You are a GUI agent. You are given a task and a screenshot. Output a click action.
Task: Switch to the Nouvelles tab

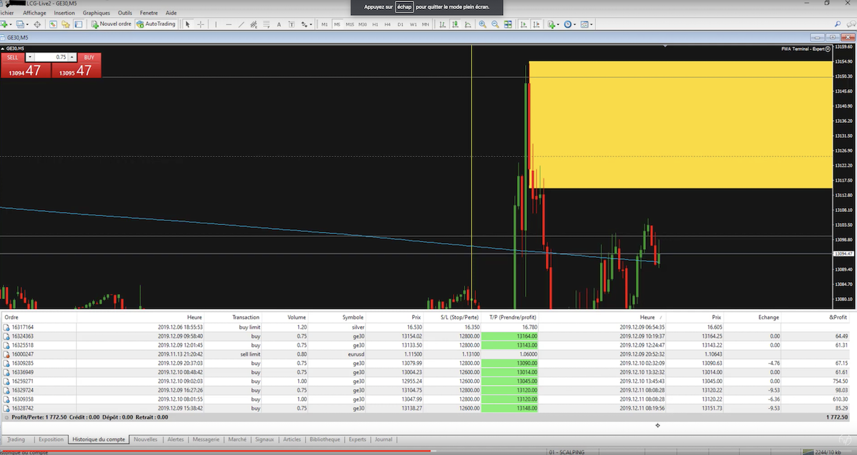coord(145,439)
